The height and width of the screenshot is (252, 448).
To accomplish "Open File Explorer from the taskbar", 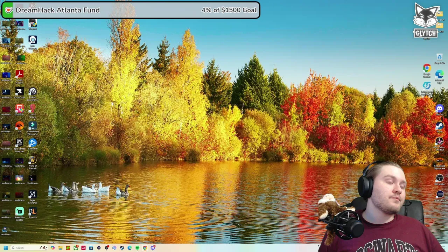I will [x=61, y=248].
